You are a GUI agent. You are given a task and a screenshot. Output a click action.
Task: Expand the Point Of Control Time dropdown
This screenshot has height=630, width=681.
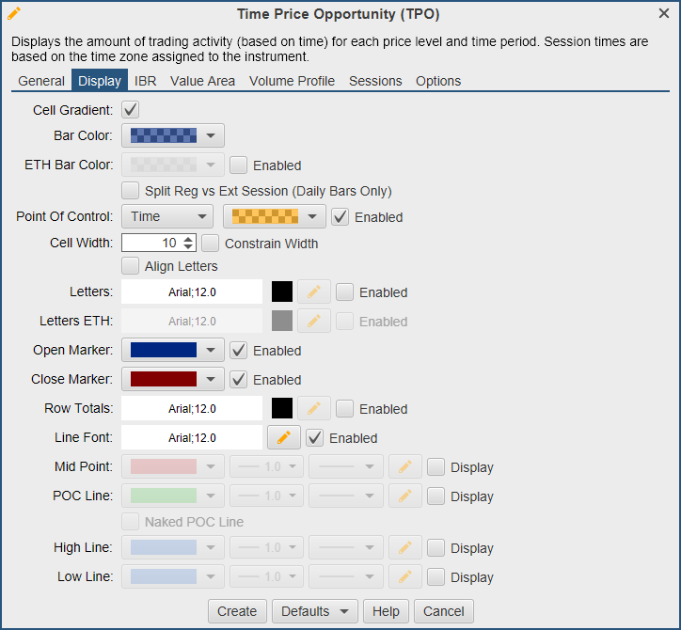click(167, 217)
